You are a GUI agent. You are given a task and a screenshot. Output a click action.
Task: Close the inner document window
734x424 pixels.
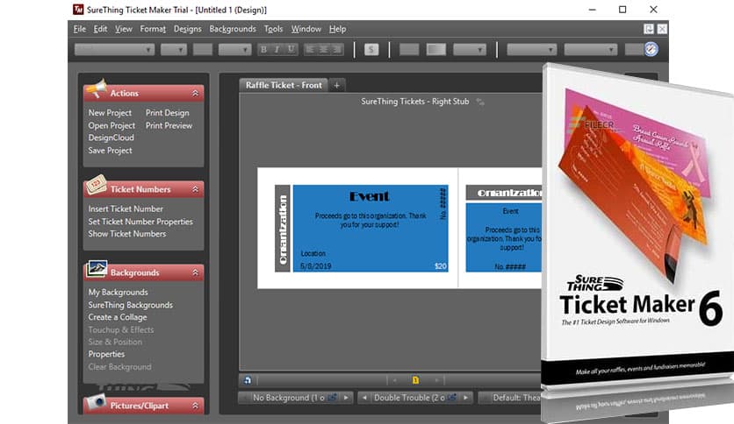[662, 29]
